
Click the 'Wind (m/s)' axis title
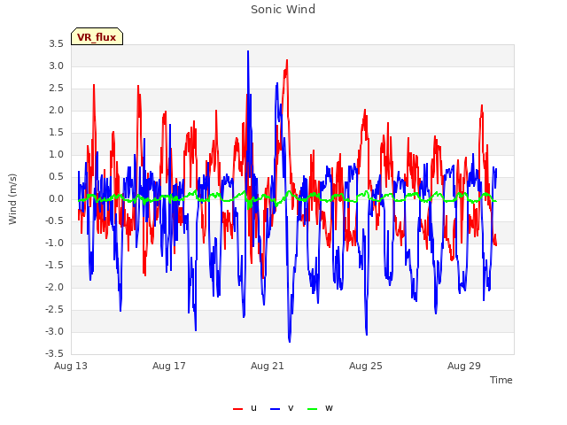(12, 199)
